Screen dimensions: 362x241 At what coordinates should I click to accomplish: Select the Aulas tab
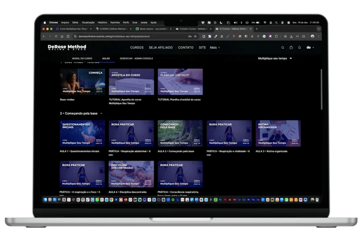106,58
